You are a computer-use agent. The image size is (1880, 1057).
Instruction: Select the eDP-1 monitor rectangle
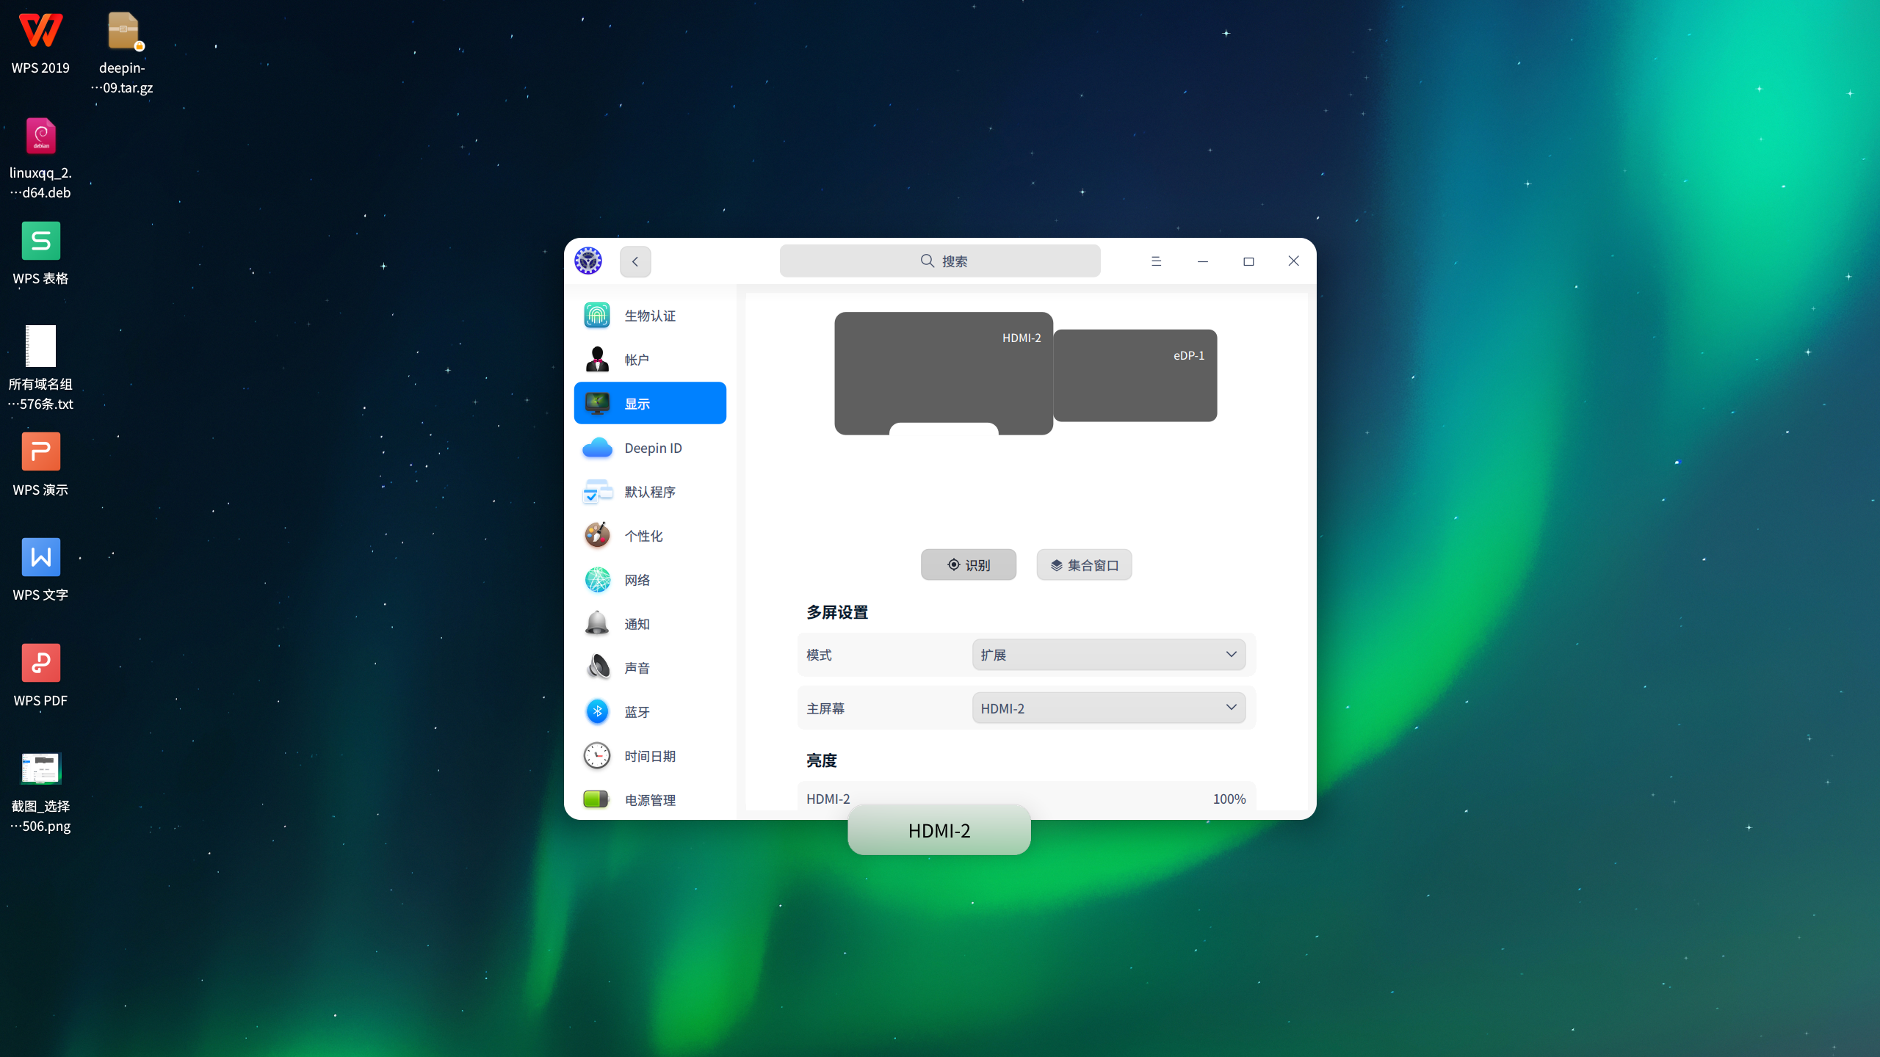1135,375
